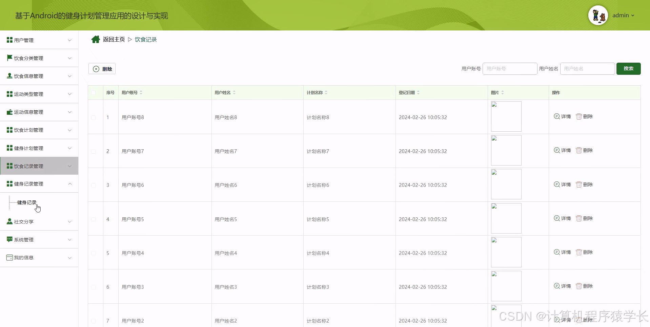
Task: Remove row 用户账号5 with trash icon
Action: click(584, 218)
